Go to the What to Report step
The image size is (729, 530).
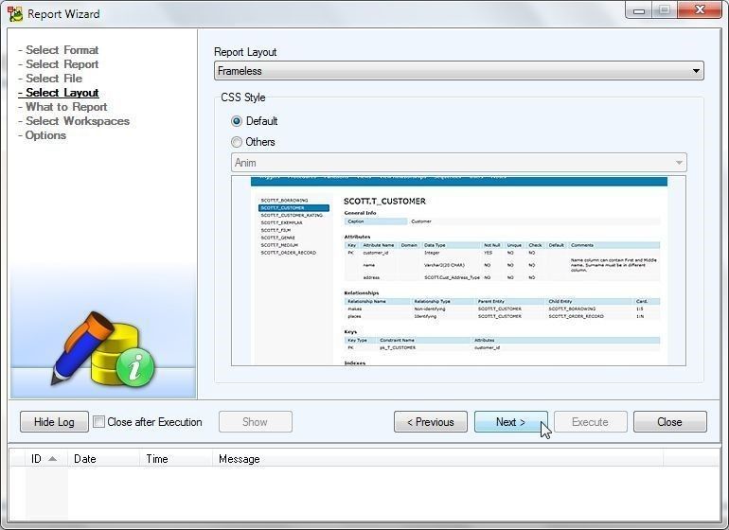coord(62,107)
